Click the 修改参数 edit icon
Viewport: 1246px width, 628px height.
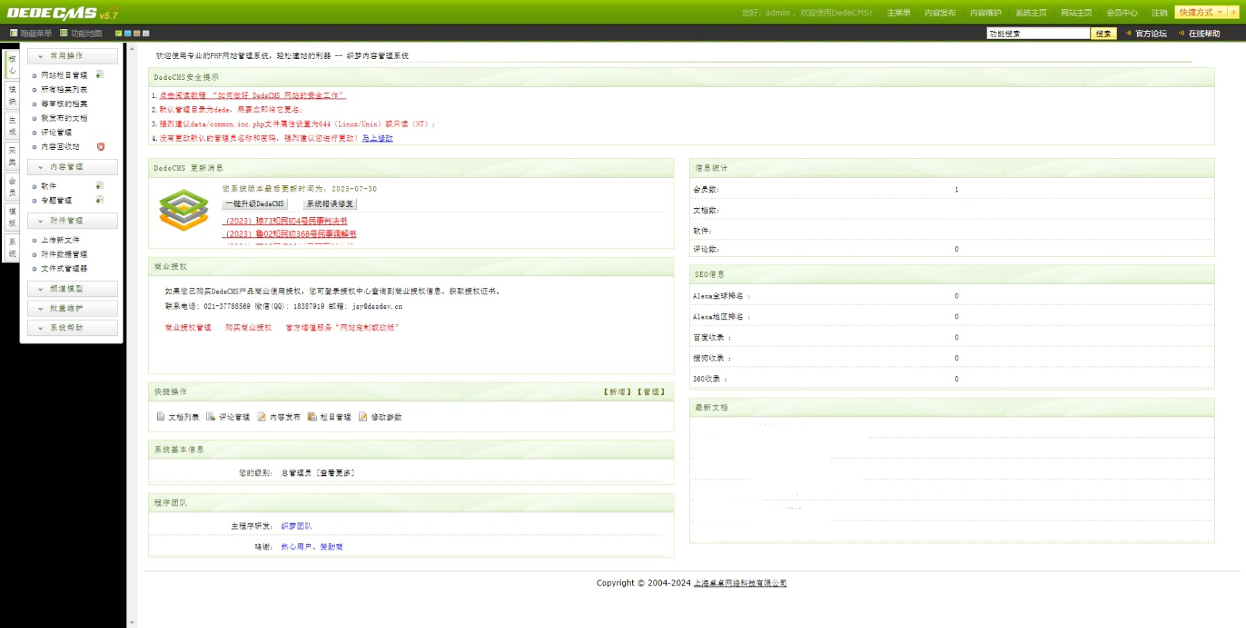pos(363,416)
